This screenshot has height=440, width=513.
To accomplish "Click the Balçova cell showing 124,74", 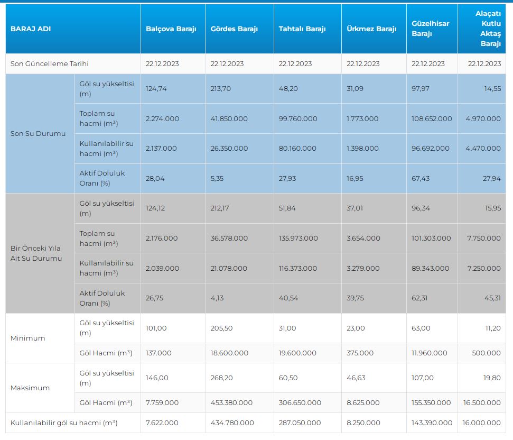I will 156,88.
